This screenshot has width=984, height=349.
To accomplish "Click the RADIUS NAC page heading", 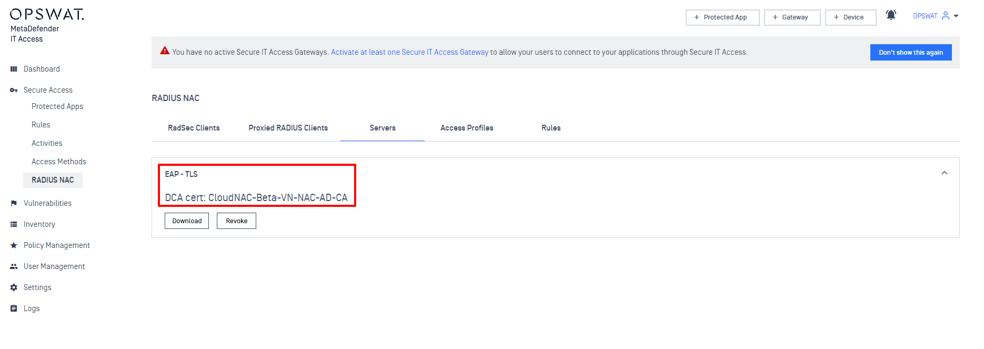I will tap(176, 98).
